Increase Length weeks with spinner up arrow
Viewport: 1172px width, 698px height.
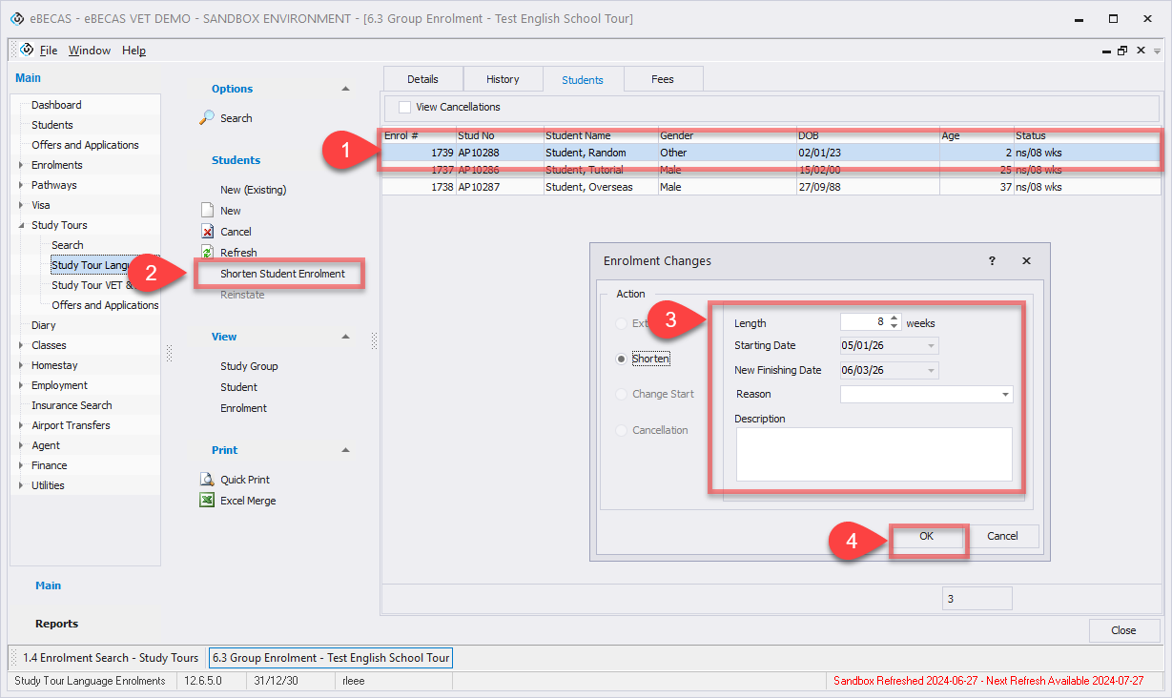click(894, 318)
